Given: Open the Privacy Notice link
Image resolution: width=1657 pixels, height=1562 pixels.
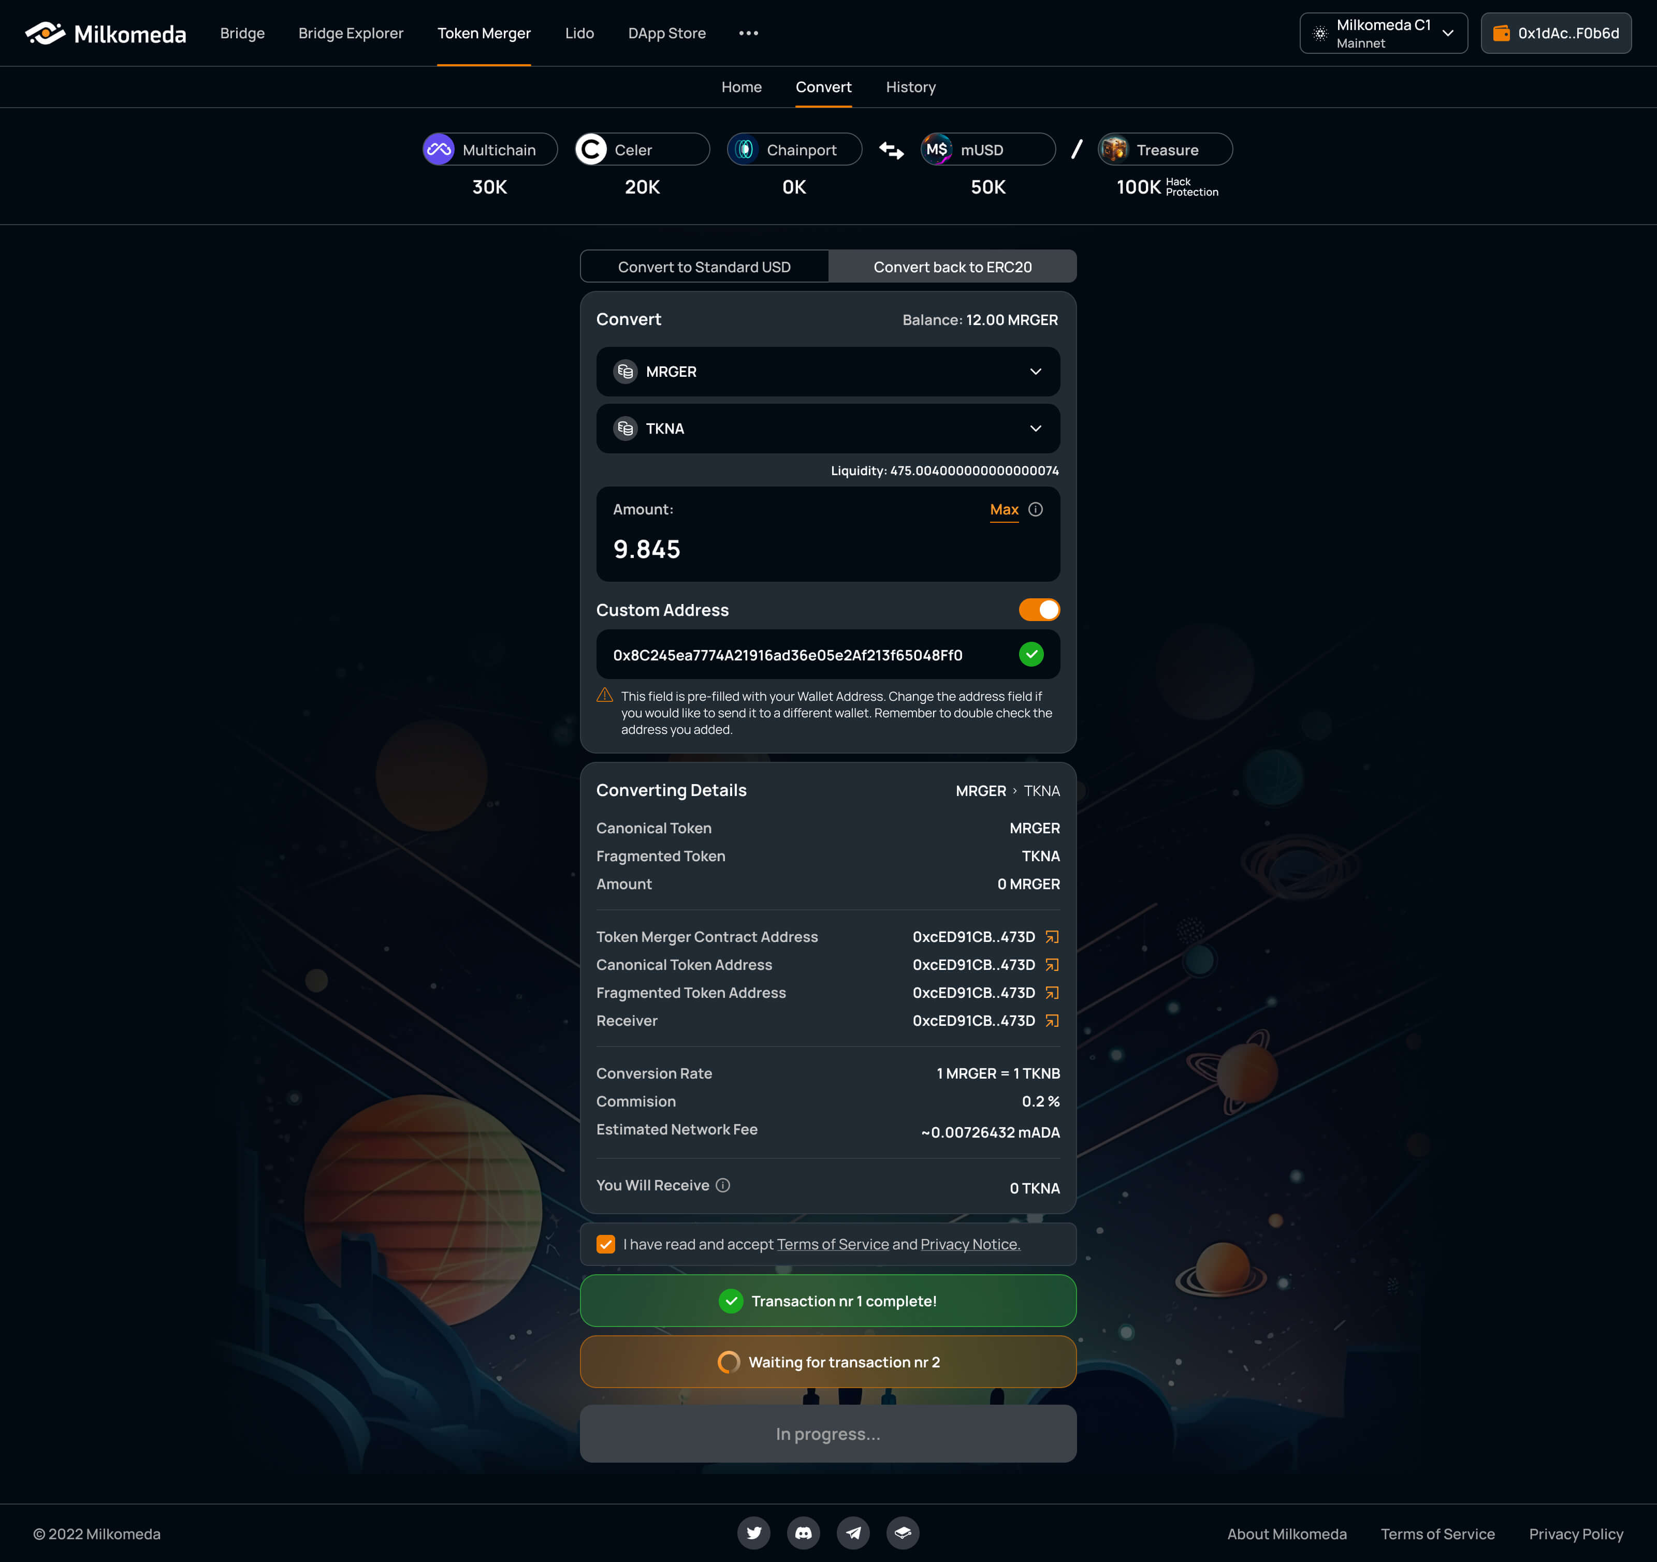Looking at the screenshot, I should [x=970, y=1244].
